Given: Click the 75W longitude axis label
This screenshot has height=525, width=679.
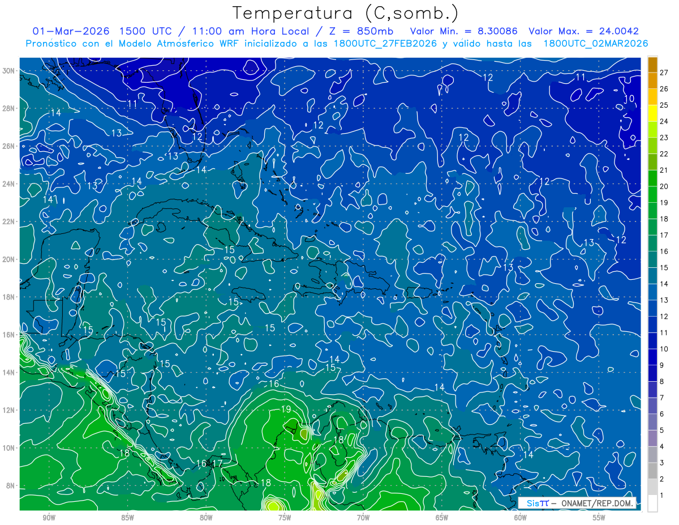Looking at the screenshot, I should coord(285,517).
